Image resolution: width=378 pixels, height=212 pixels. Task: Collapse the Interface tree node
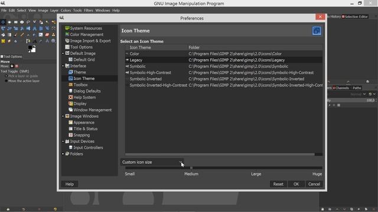(63, 66)
